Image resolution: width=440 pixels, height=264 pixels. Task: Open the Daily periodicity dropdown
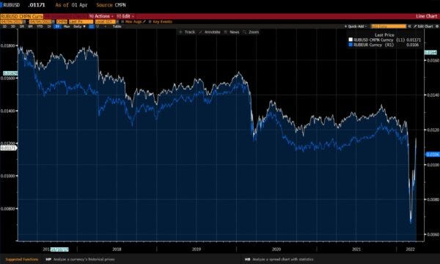tap(79, 26)
